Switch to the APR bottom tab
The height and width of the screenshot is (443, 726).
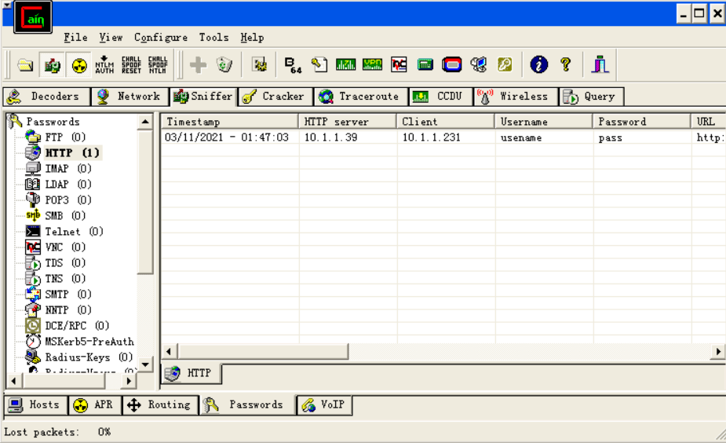pos(96,405)
